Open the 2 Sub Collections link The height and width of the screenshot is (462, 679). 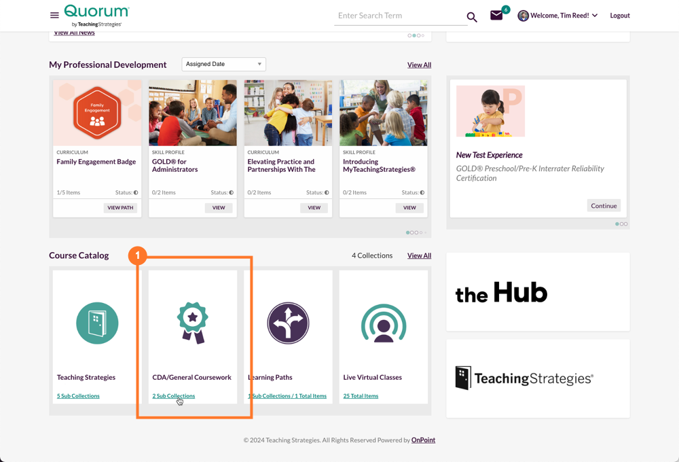point(175,395)
